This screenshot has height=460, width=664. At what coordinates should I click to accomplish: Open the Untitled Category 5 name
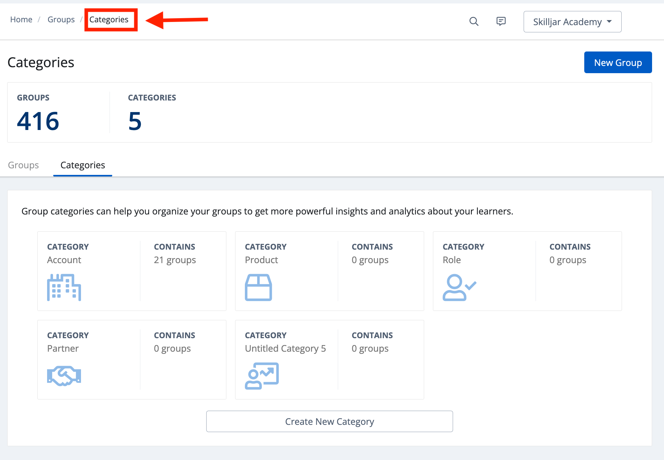[285, 349]
